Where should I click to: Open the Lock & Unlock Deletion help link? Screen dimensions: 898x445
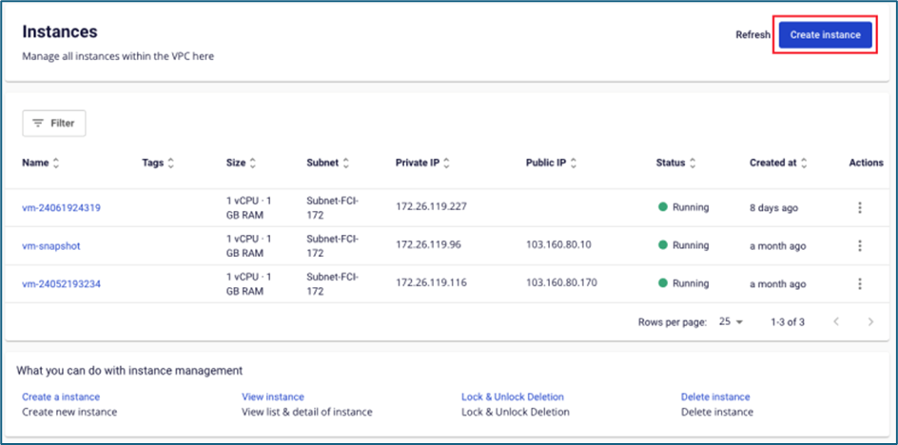[x=512, y=397]
